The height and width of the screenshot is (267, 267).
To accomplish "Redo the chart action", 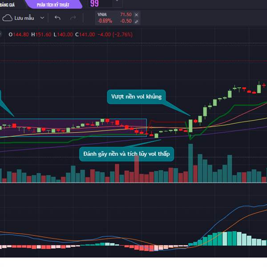I will tap(73, 18).
